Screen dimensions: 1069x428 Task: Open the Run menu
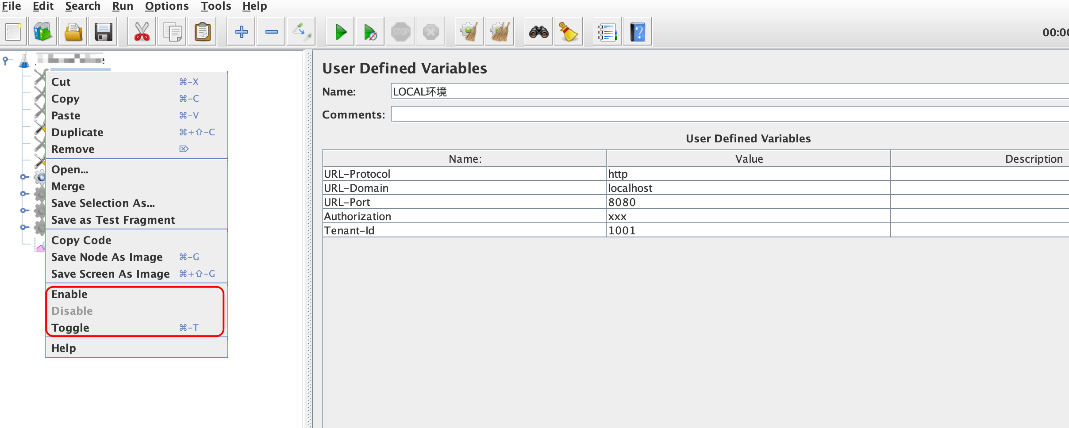pos(123,6)
